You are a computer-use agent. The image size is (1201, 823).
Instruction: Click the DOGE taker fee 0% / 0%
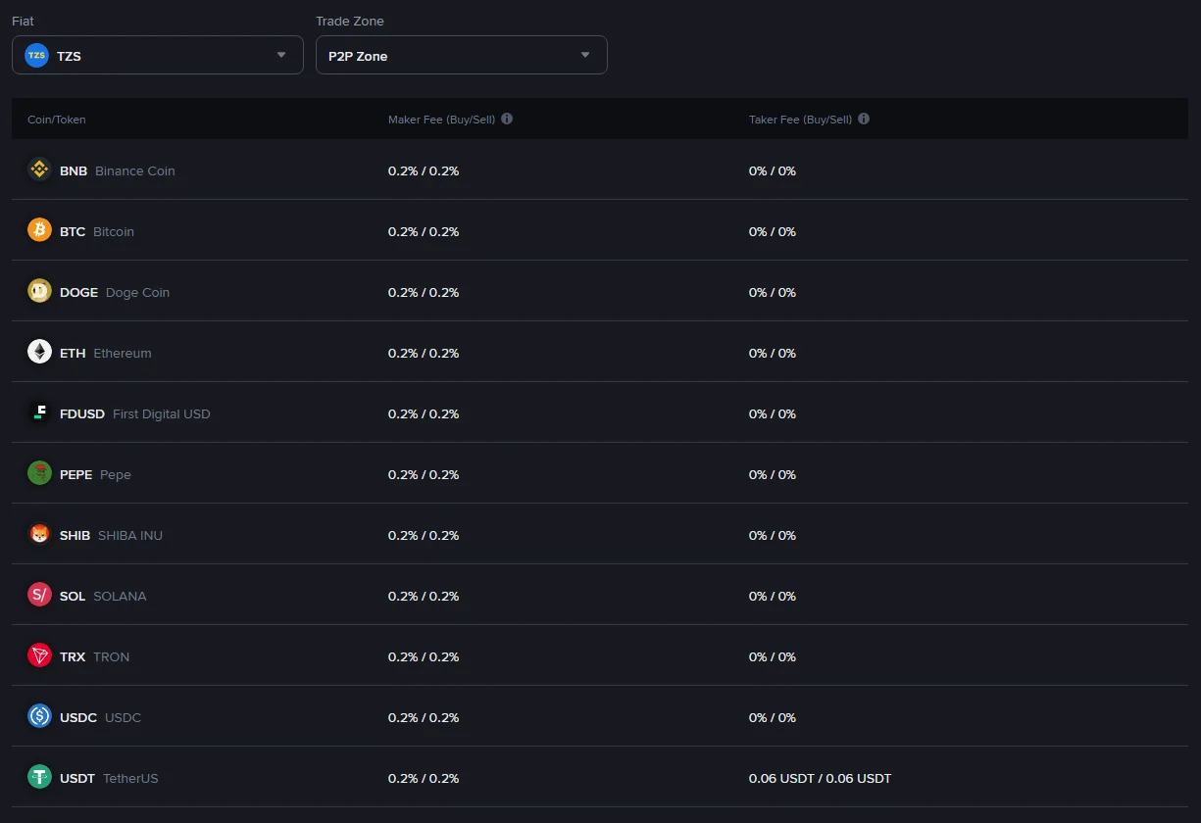tap(773, 292)
